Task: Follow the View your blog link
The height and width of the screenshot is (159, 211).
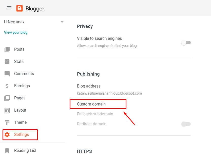Action: pyautogui.click(x=16, y=32)
